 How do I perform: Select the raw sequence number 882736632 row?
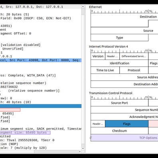tap(41, 87)
